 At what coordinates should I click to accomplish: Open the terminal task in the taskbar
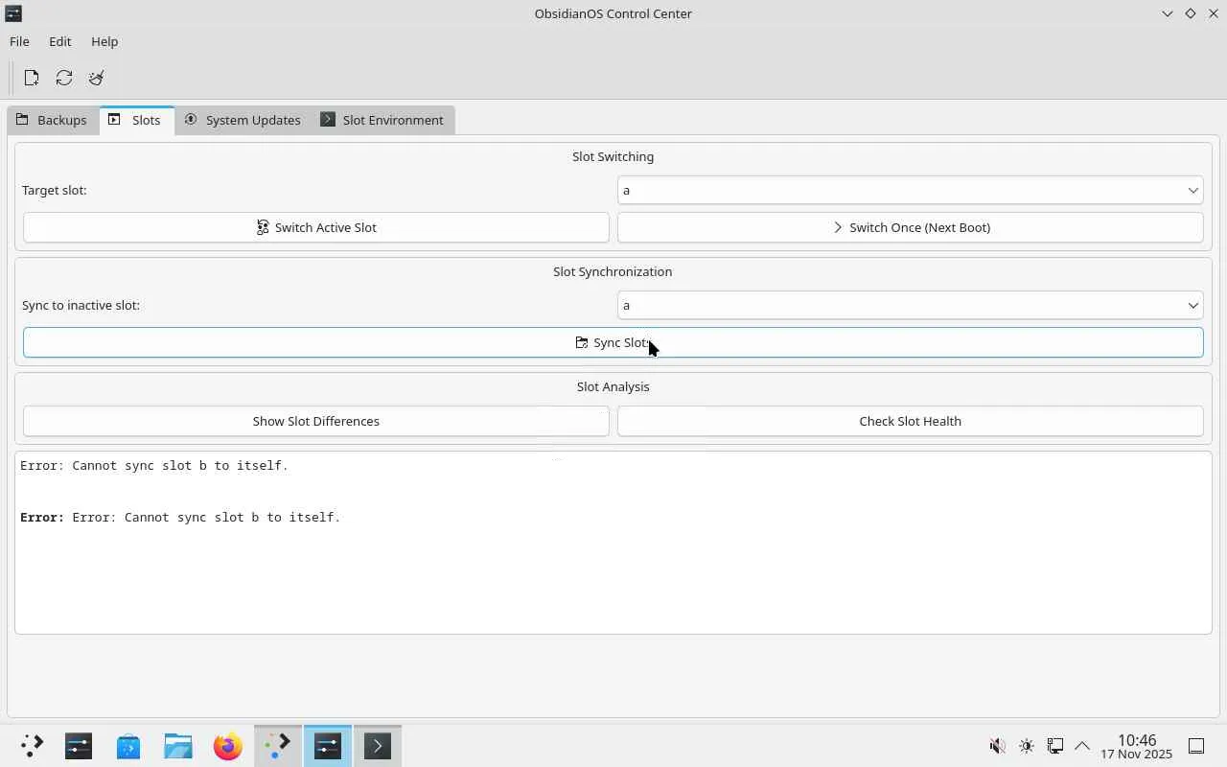click(x=378, y=745)
